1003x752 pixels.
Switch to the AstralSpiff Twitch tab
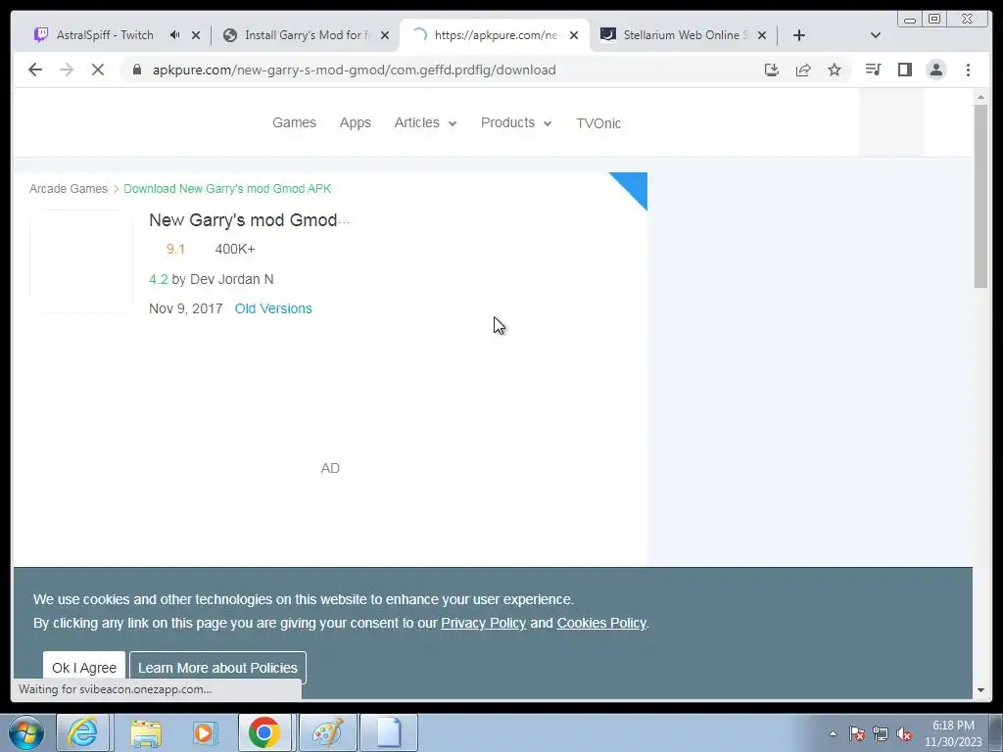pyautogui.click(x=106, y=35)
